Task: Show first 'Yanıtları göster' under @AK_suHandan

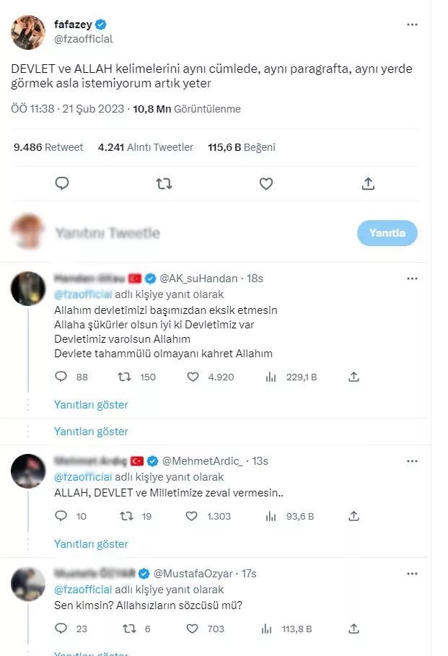Action: click(x=91, y=405)
